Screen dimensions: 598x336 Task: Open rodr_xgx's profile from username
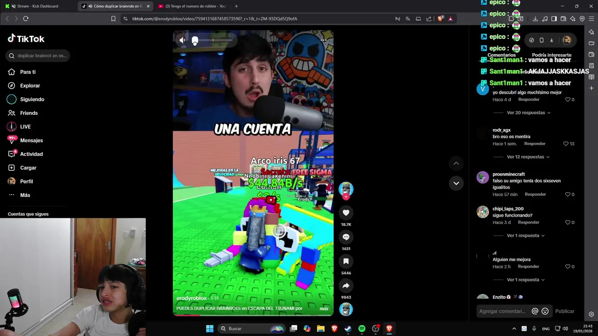click(x=501, y=130)
